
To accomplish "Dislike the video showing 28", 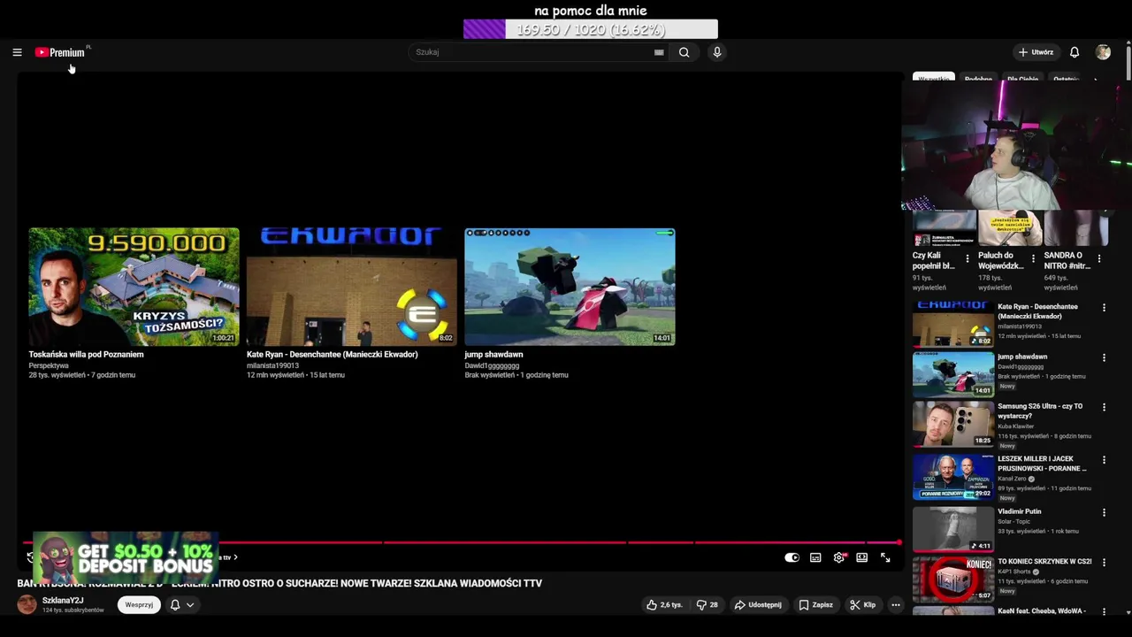I will pos(707,605).
